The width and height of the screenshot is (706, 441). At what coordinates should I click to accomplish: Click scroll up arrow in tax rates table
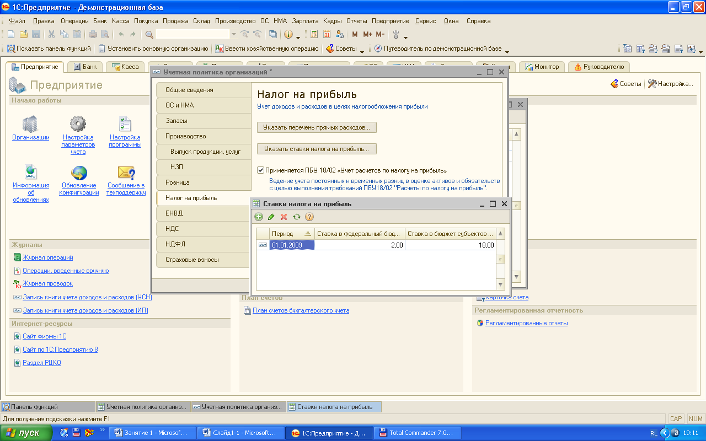click(501, 234)
